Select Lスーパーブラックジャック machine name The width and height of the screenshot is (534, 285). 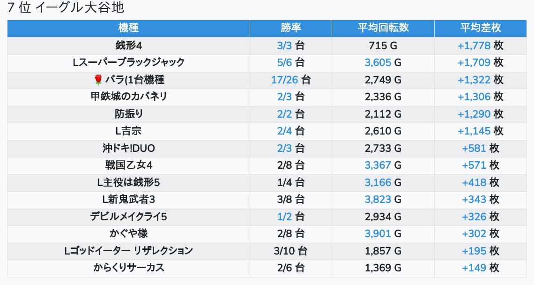[128, 63]
